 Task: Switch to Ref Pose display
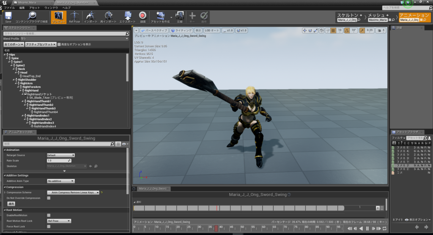coord(74,17)
